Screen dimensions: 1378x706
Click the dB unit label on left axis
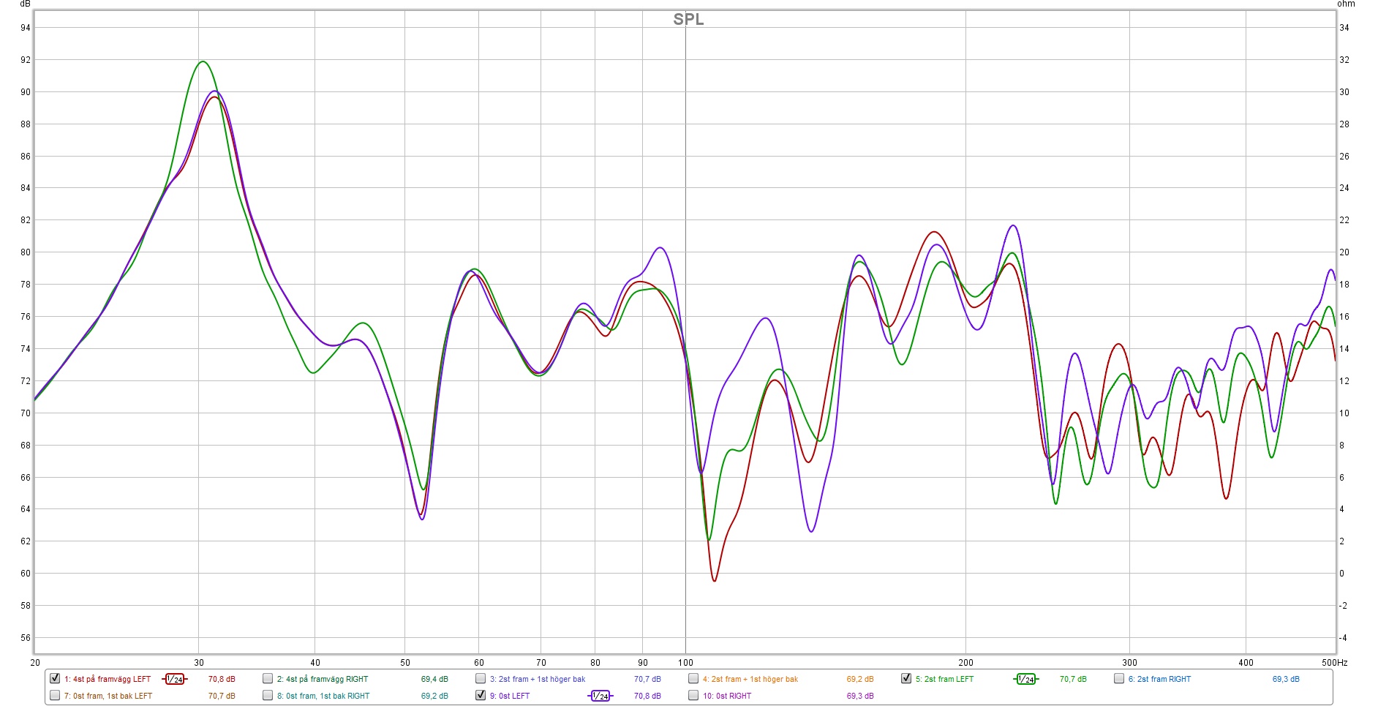(25, 4)
